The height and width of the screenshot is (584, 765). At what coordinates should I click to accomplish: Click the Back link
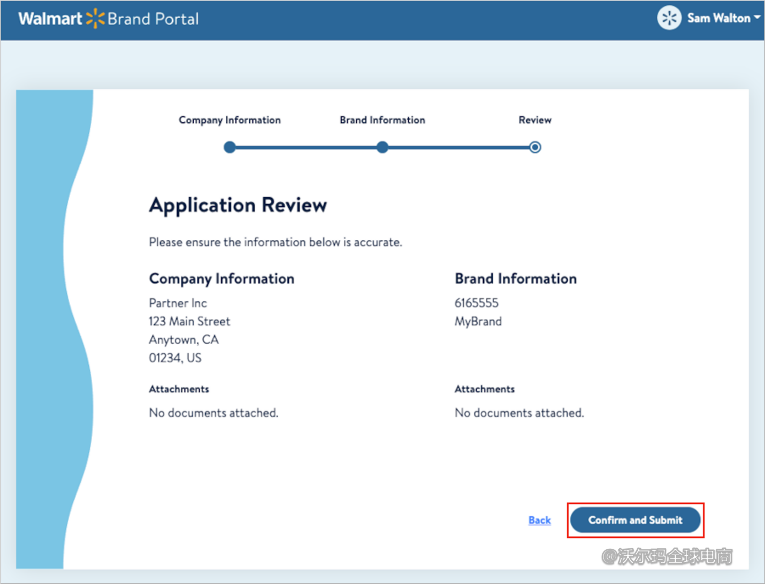pyautogui.click(x=539, y=520)
